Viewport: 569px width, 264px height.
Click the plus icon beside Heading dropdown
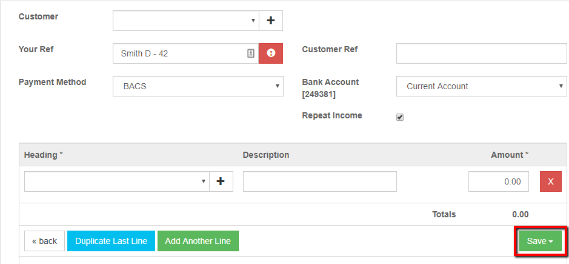pos(221,181)
